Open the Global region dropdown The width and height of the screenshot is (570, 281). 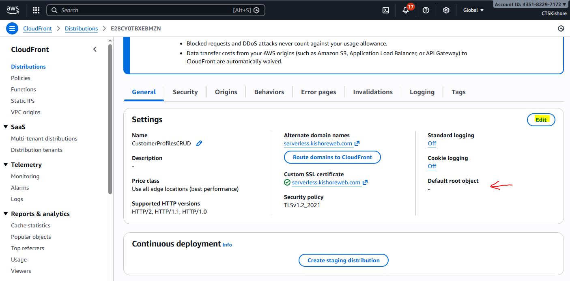point(473,10)
